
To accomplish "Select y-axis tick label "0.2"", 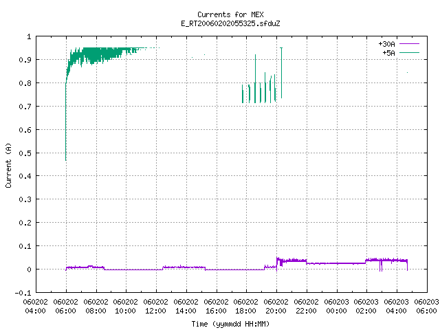I will click(25, 223).
